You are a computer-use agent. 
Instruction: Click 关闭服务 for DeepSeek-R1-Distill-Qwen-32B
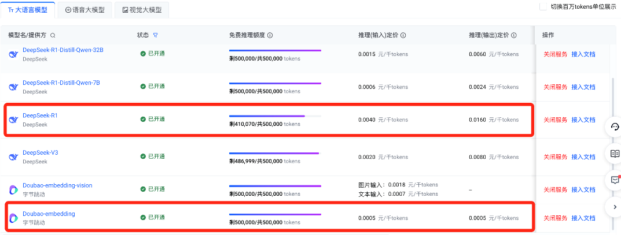click(x=555, y=54)
